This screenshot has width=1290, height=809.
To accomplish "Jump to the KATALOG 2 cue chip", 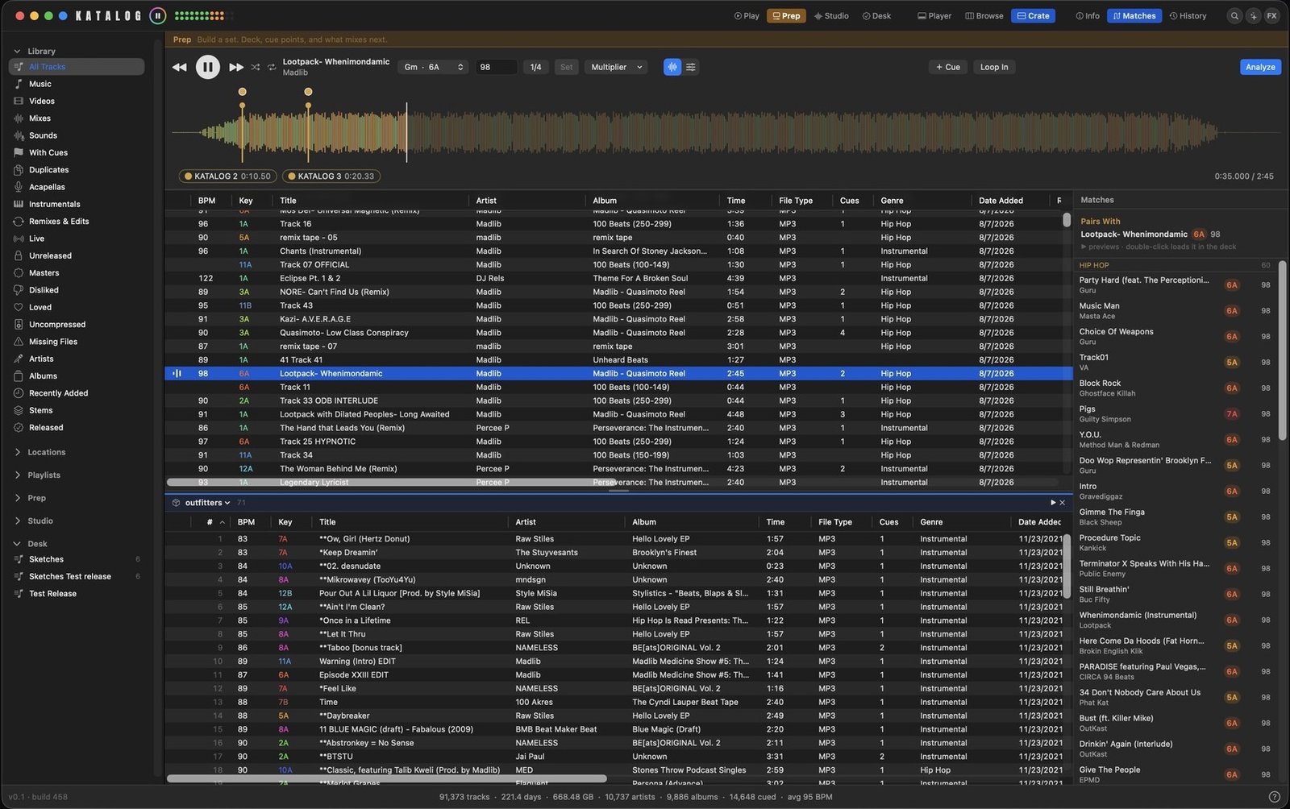I will [x=227, y=176].
